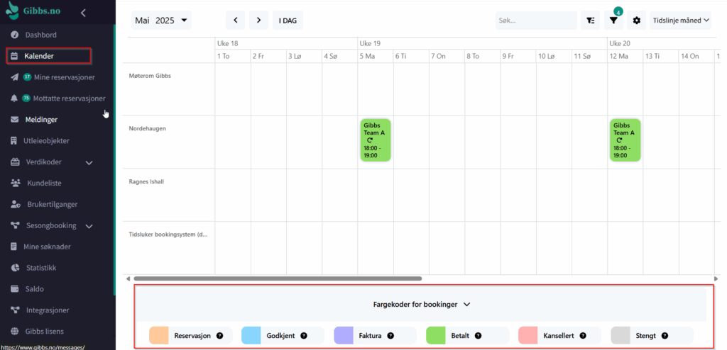Click the grey Stengt color swatch
This screenshot has height=350, width=727.
[x=621, y=335]
